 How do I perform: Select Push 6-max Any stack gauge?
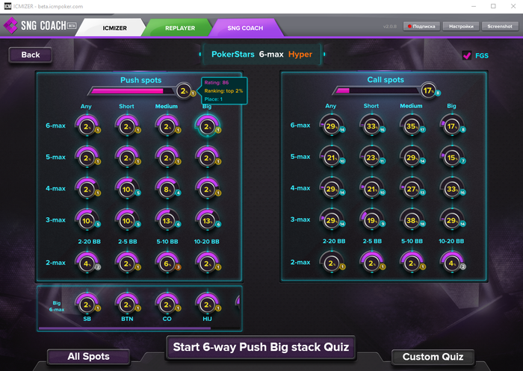(87, 126)
